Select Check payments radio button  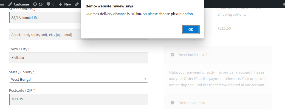(173, 103)
